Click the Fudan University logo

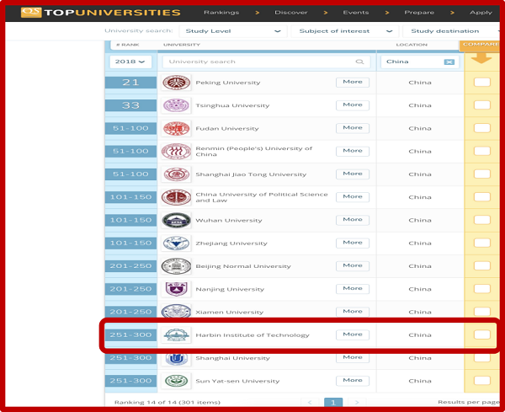point(176,128)
